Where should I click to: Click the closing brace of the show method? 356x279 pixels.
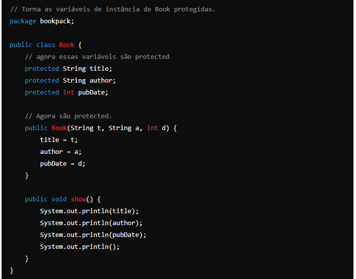[27, 259]
